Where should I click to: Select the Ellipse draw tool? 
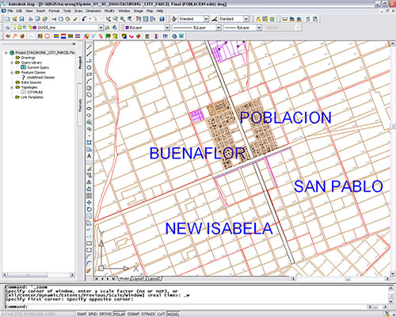click(89, 109)
